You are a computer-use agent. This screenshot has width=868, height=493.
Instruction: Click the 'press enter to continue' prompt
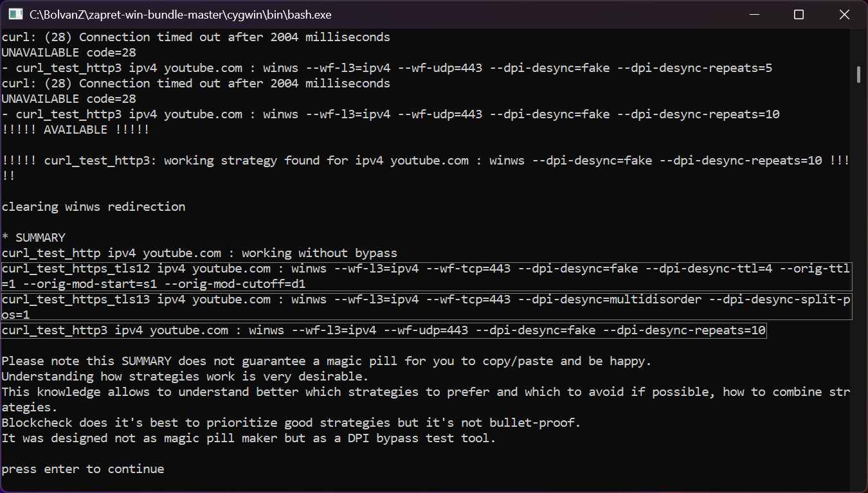coord(83,469)
